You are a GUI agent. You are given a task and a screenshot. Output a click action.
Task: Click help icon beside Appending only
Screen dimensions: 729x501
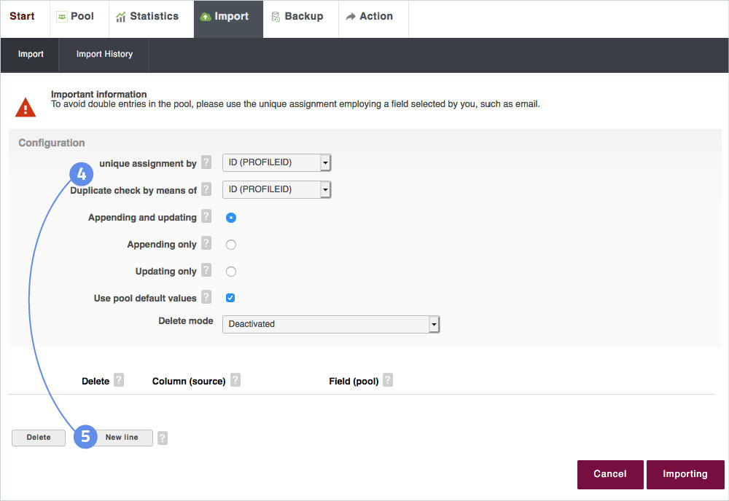[206, 244]
